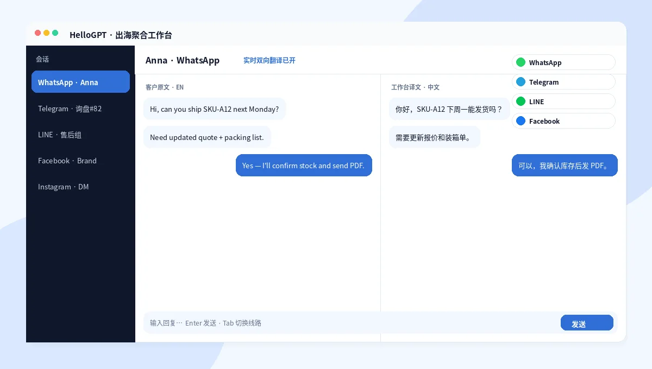Open the WhatsApp · Anna conversation
This screenshot has height=369, width=652.
click(x=80, y=82)
